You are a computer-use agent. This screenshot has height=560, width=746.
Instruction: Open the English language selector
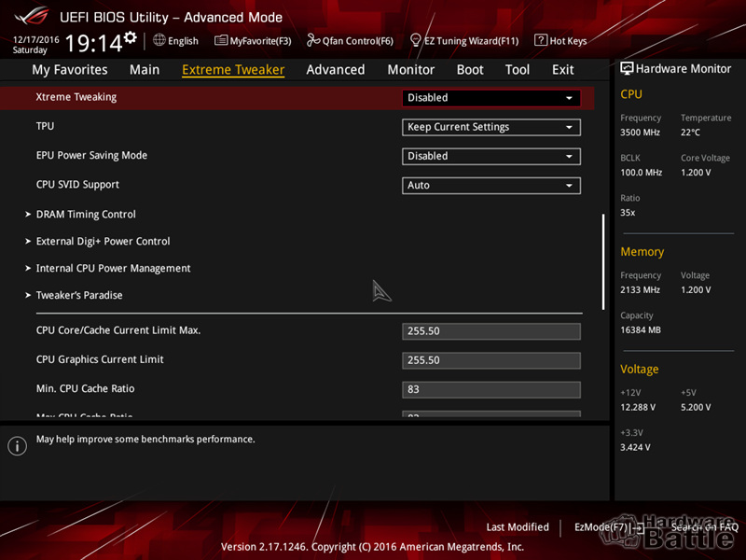175,40
